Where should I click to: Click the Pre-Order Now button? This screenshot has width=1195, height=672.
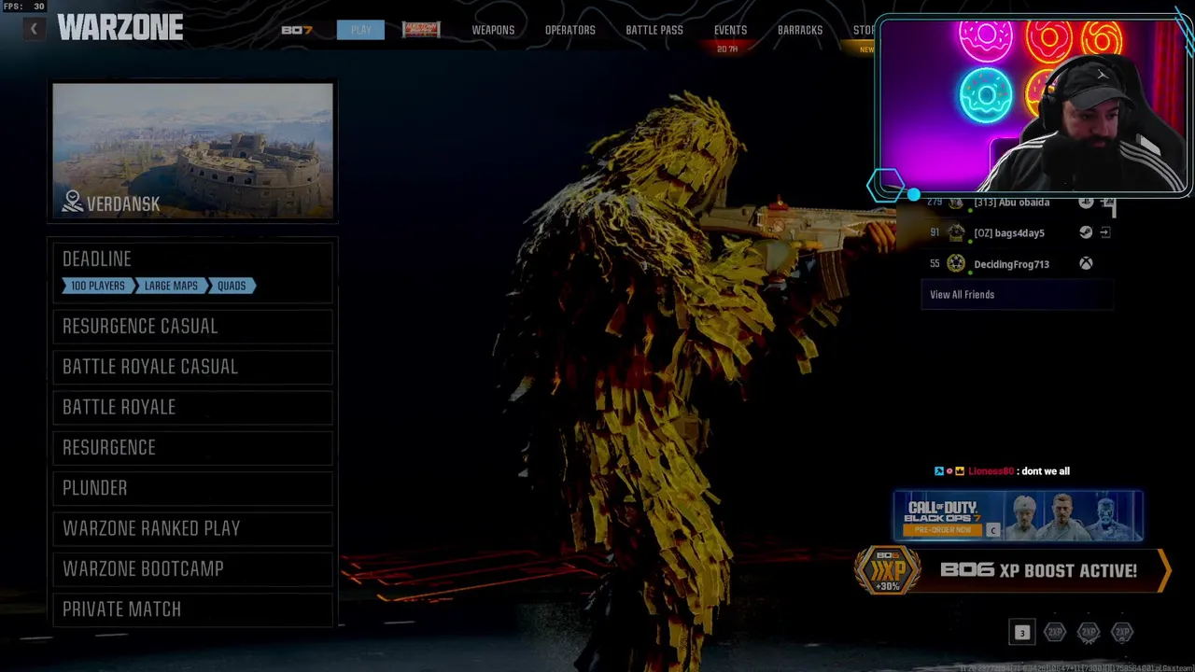click(x=942, y=530)
